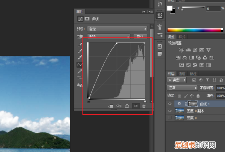Hide the 图层 0 副本 layer
Image resolution: width=225 pixels, height=152 pixels.
pyautogui.click(x=170, y=111)
